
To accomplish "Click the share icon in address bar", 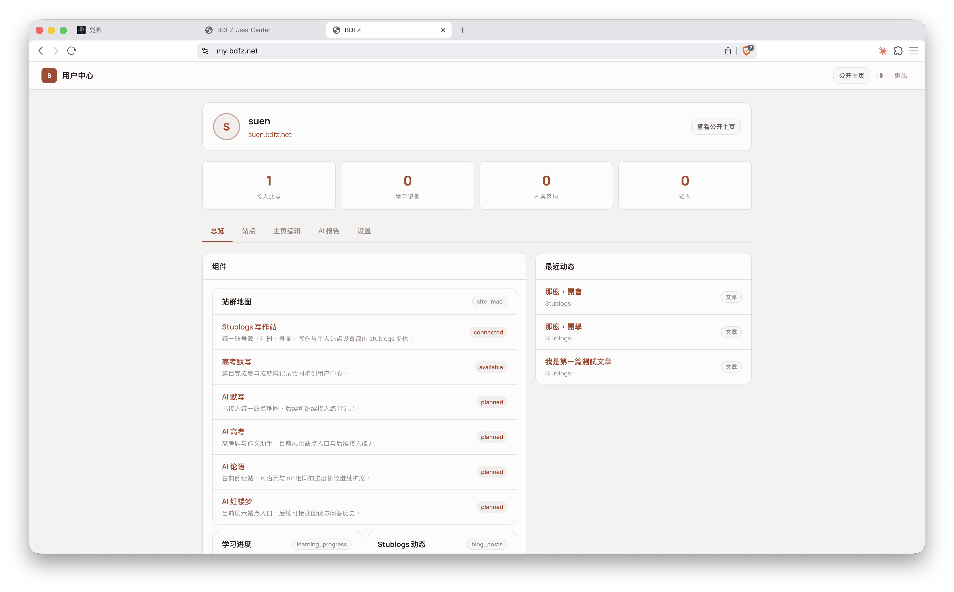I will click(727, 51).
